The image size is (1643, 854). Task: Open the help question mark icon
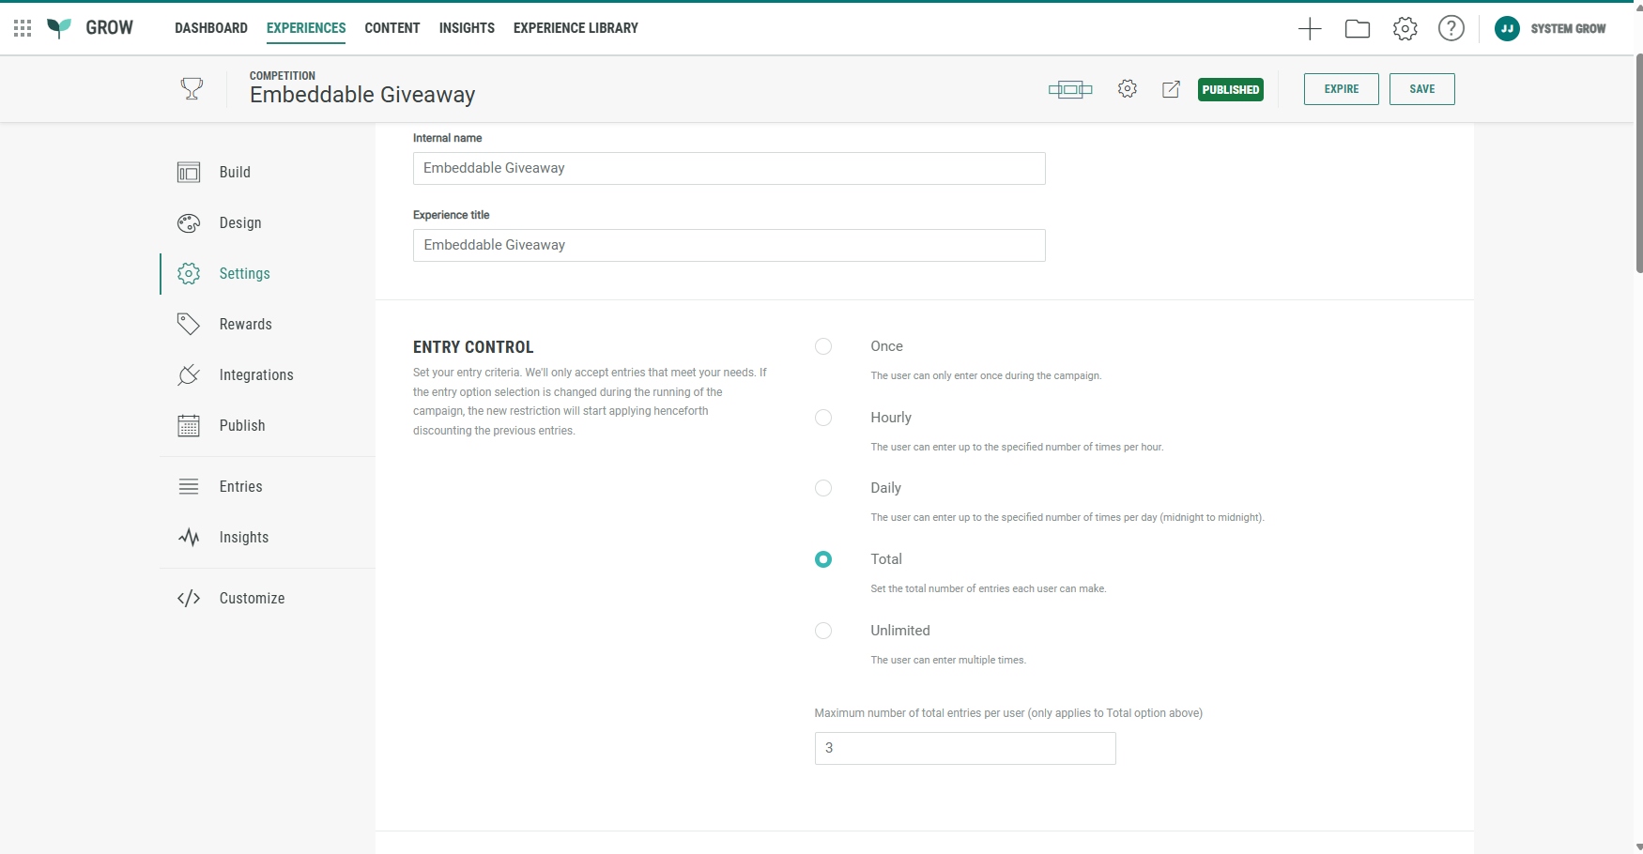1451,29
